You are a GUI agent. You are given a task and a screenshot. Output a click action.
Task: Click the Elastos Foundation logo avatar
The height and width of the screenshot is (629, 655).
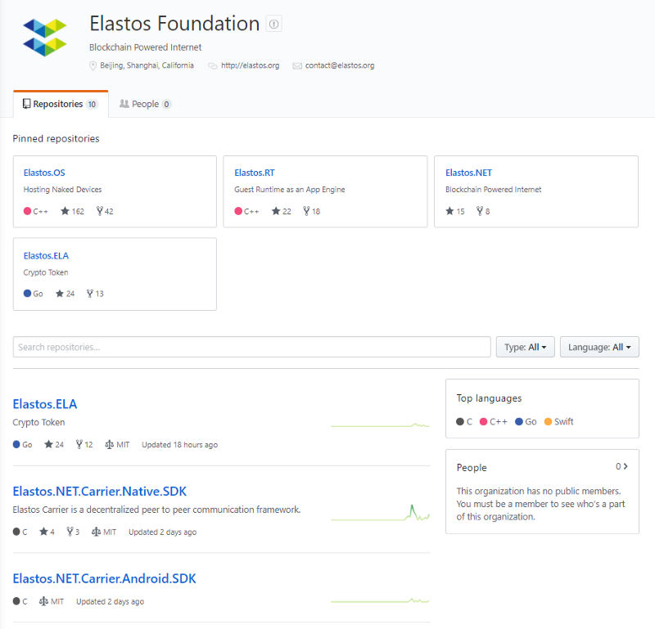click(x=45, y=38)
